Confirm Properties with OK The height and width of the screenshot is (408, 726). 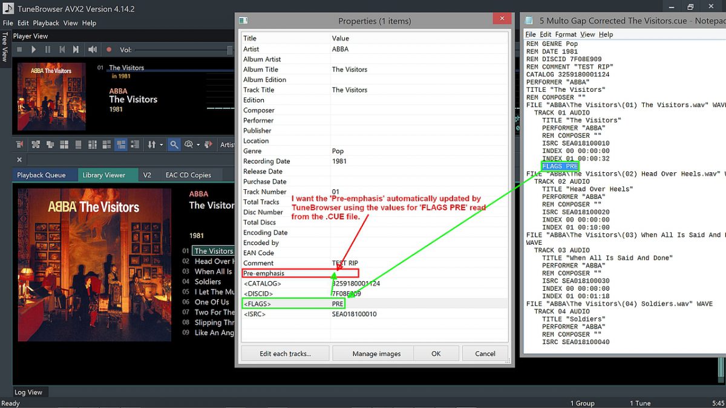436,354
